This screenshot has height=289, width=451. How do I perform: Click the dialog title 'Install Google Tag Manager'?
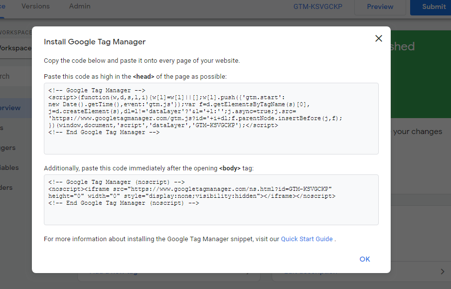95,42
